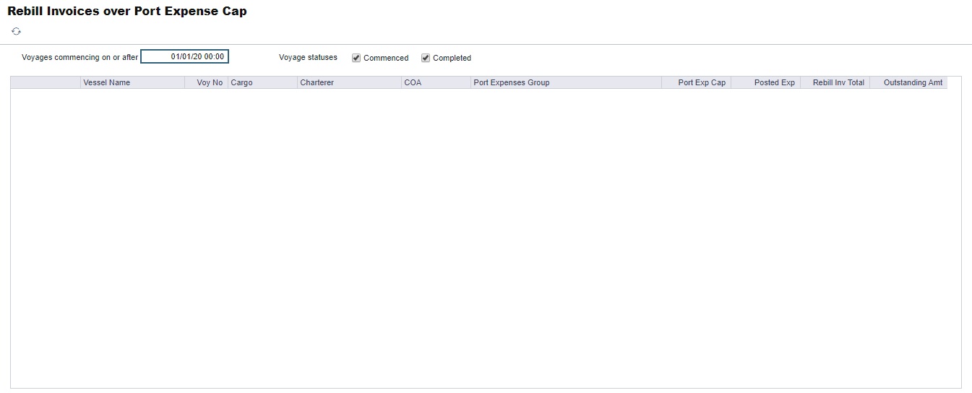Screen dimensions: 972x393
Task: Click the 'Voyage statuses' label text
Action: point(308,58)
